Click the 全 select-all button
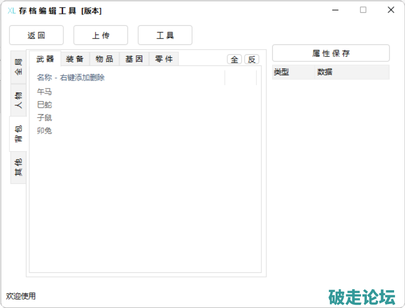This screenshot has height=308, width=405. pos(234,59)
